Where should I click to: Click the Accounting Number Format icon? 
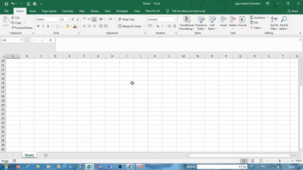(150, 26)
